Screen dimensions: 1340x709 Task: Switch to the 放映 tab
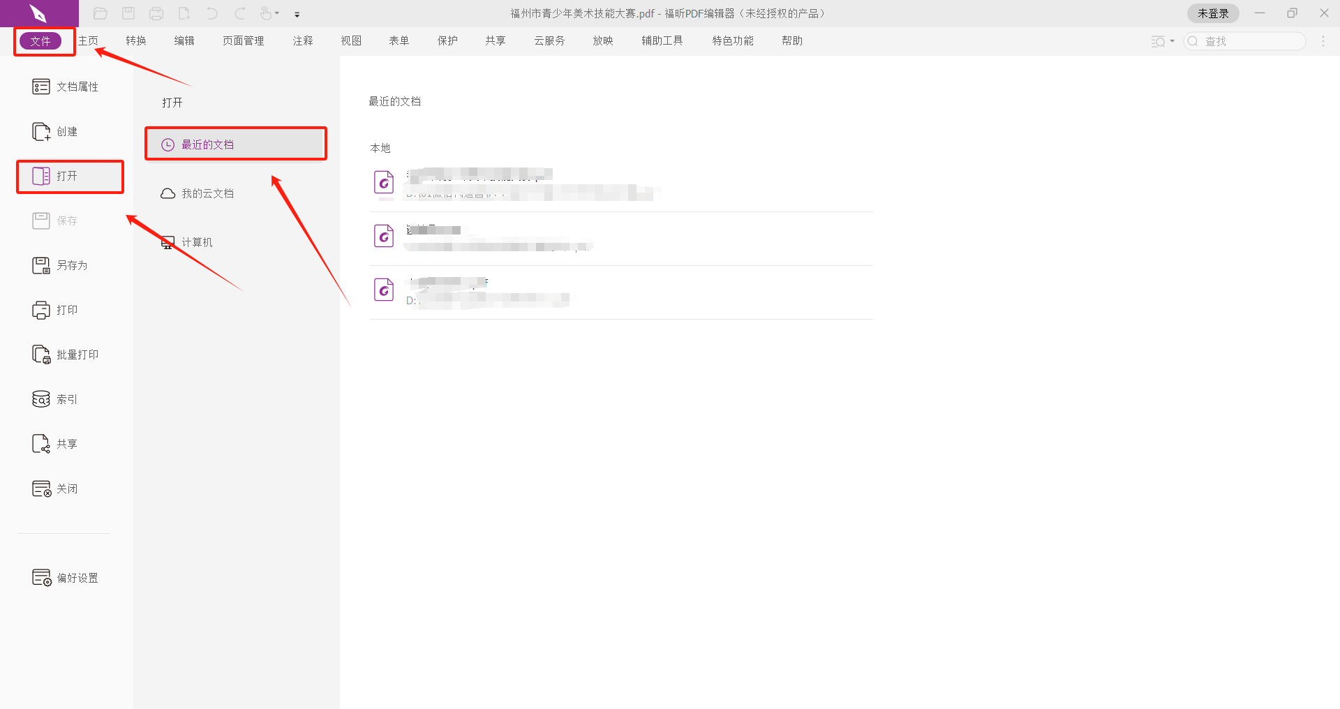tap(603, 41)
